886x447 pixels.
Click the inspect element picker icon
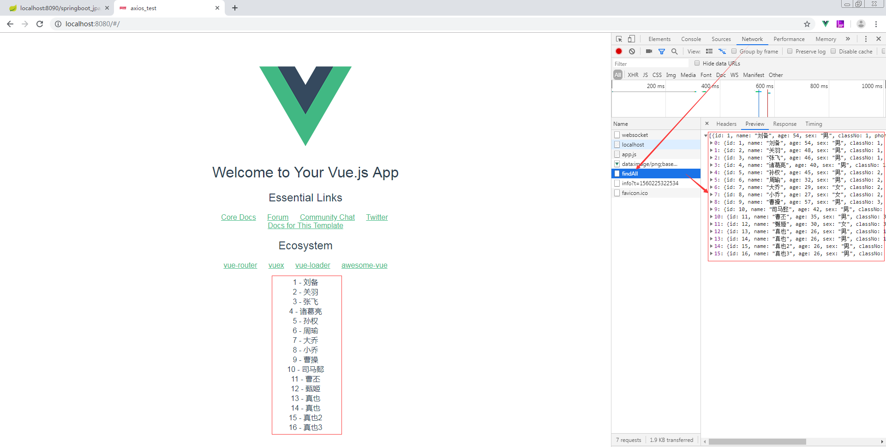[x=619, y=39]
